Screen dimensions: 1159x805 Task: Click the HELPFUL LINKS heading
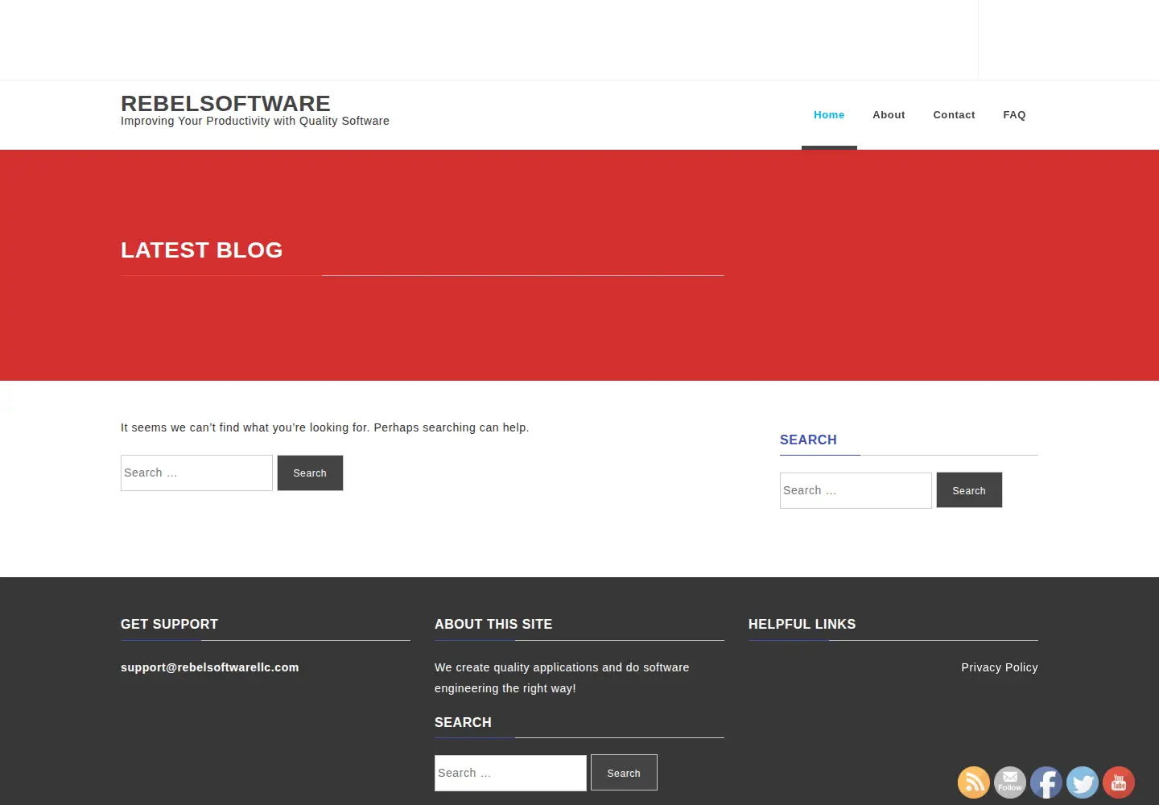coord(802,624)
